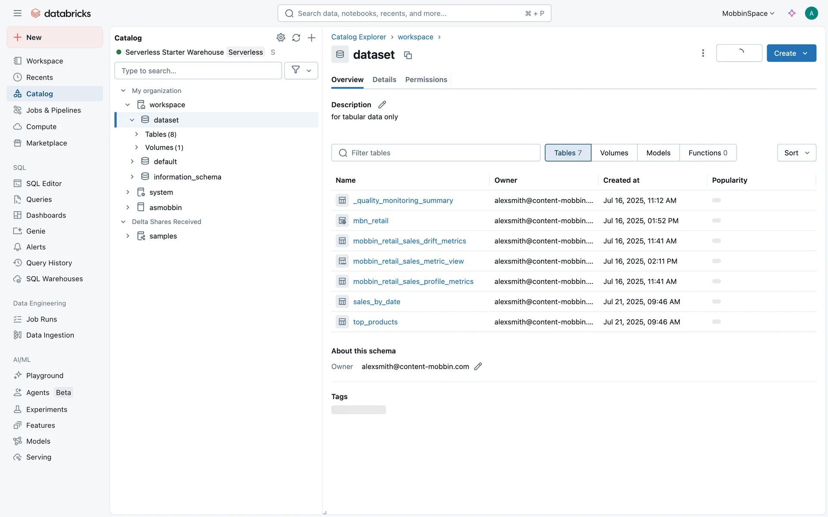This screenshot has height=517, width=828.
Task: Open the kebab menu beside Create
Action: [x=703, y=53]
